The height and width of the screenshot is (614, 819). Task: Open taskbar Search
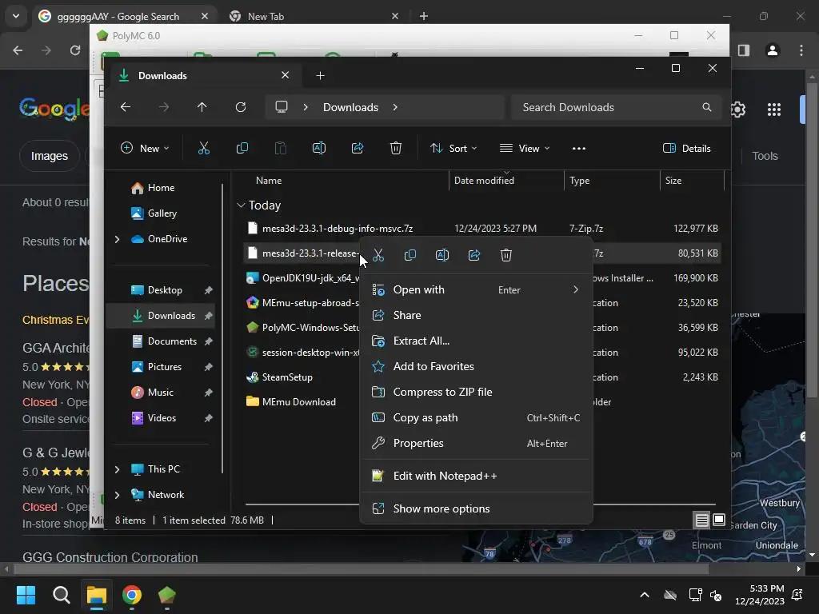(61, 595)
